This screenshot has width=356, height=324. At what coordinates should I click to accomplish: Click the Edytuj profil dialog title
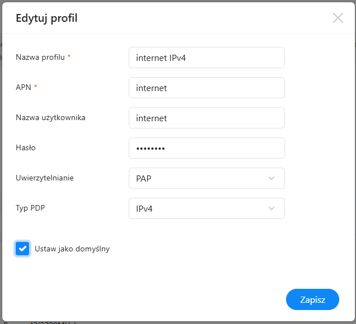[46, 18]
